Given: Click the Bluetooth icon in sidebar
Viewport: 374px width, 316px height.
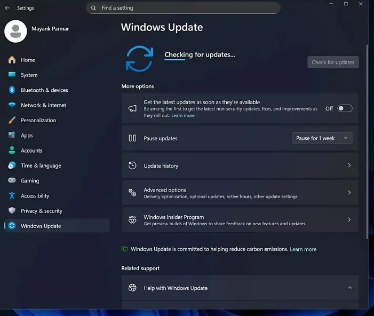Looking at the screenshot, I should coord(12,90).
